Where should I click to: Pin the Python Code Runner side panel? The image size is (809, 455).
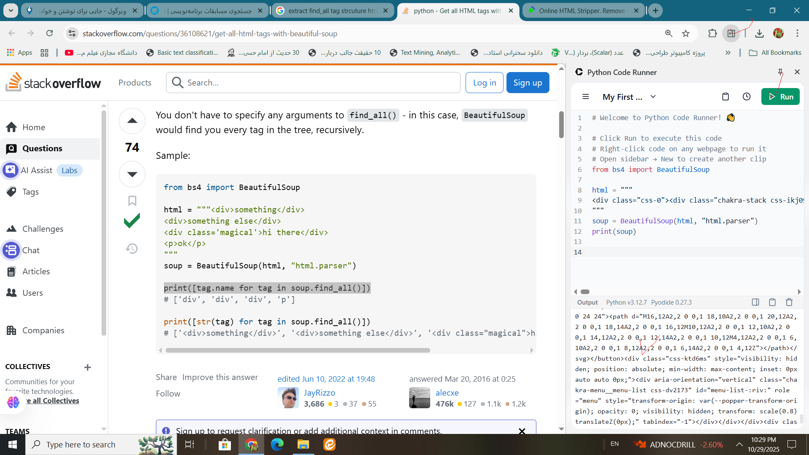(x=780, y=72)
